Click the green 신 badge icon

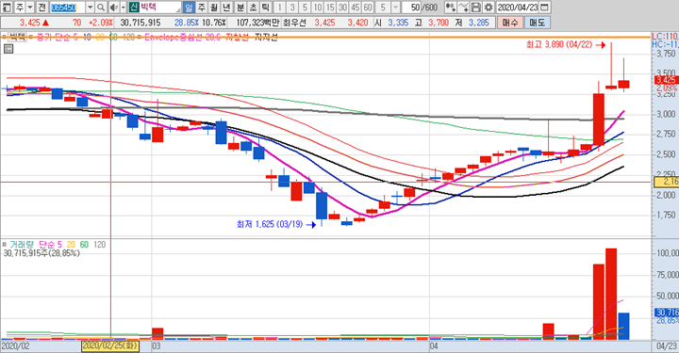pyautogui.click(x=134, y=8)
